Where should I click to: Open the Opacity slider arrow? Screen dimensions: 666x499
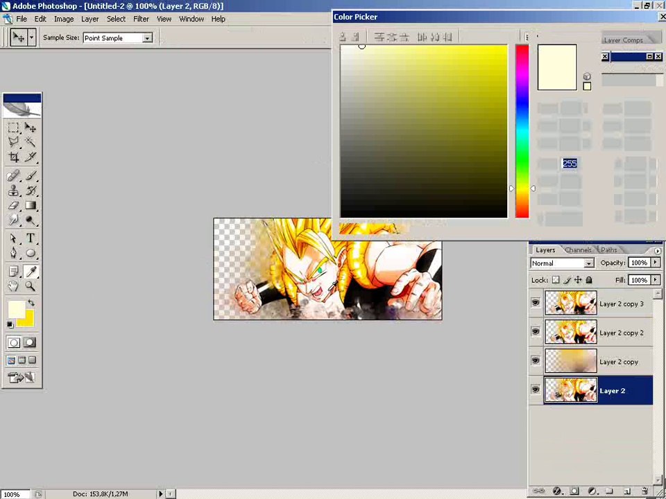click(656, 263)
